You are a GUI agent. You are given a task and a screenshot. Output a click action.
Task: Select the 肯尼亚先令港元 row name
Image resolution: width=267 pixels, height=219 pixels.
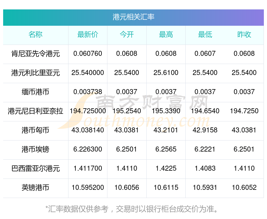point(35,54)
